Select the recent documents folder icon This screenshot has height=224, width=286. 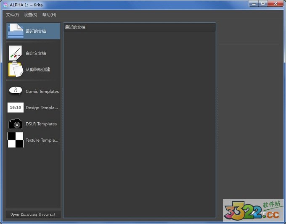tap(16, 31)
